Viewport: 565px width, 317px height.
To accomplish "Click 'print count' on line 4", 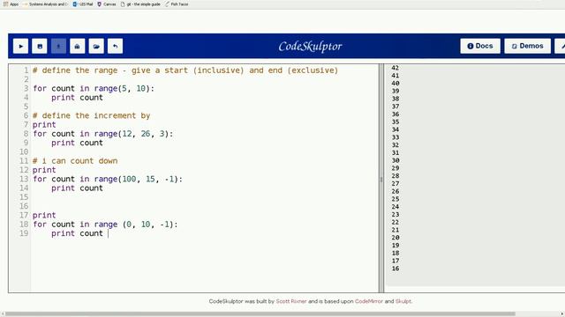I will (x=77, y=98).
